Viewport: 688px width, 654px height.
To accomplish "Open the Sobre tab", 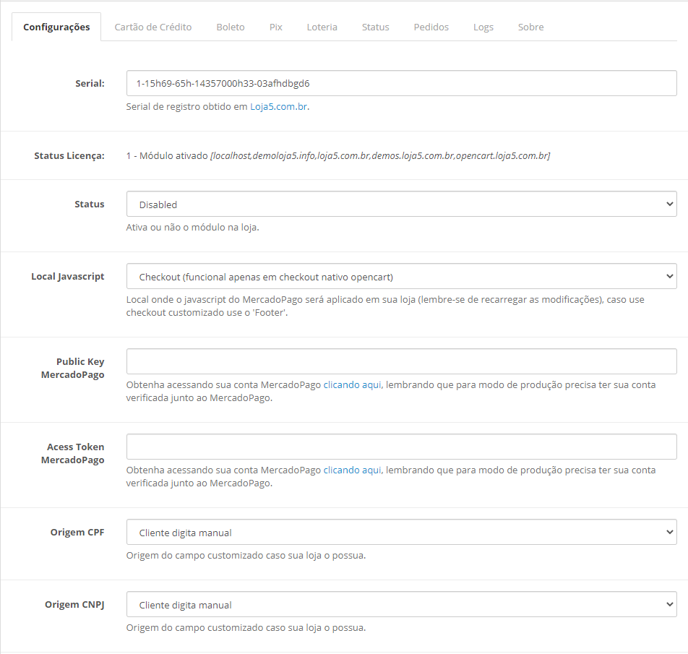I will 530,27.
